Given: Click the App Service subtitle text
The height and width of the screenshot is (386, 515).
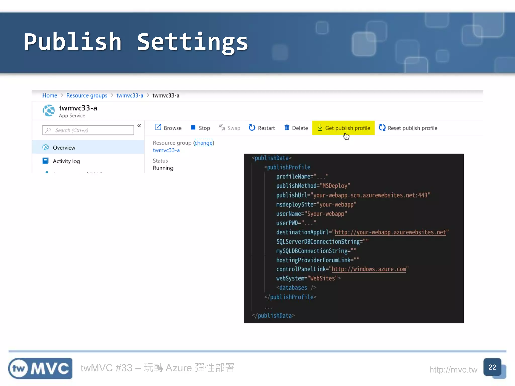Looking at the screenshot, I should pyautogui.click(x=72, y=116).
